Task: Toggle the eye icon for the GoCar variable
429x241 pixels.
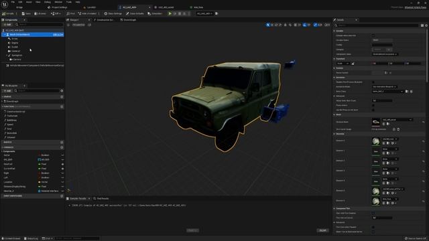Action: tap(62, 155)
